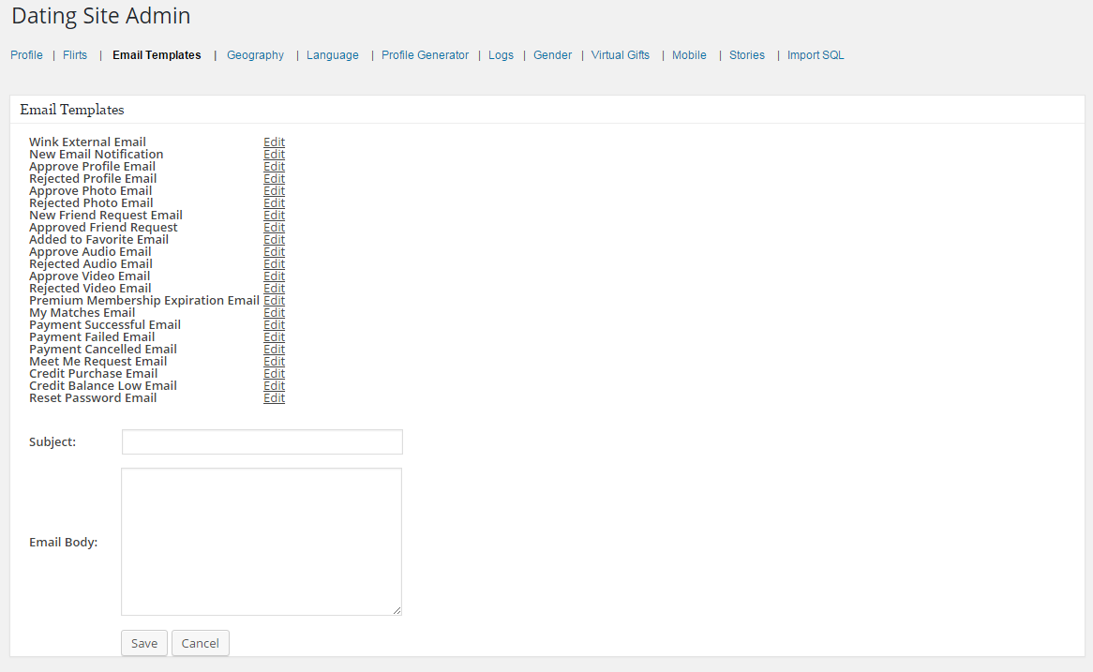This screenshot has width=1093, height=672.
Task: Edit the Approve Audio Email template
Action: tap(274, 252)
